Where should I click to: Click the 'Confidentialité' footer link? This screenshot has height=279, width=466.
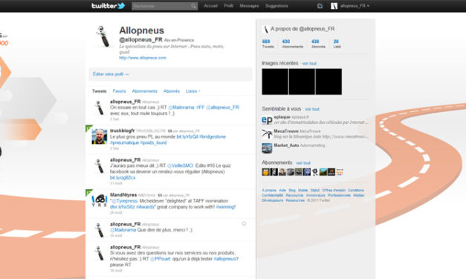(x=272, y=195)
